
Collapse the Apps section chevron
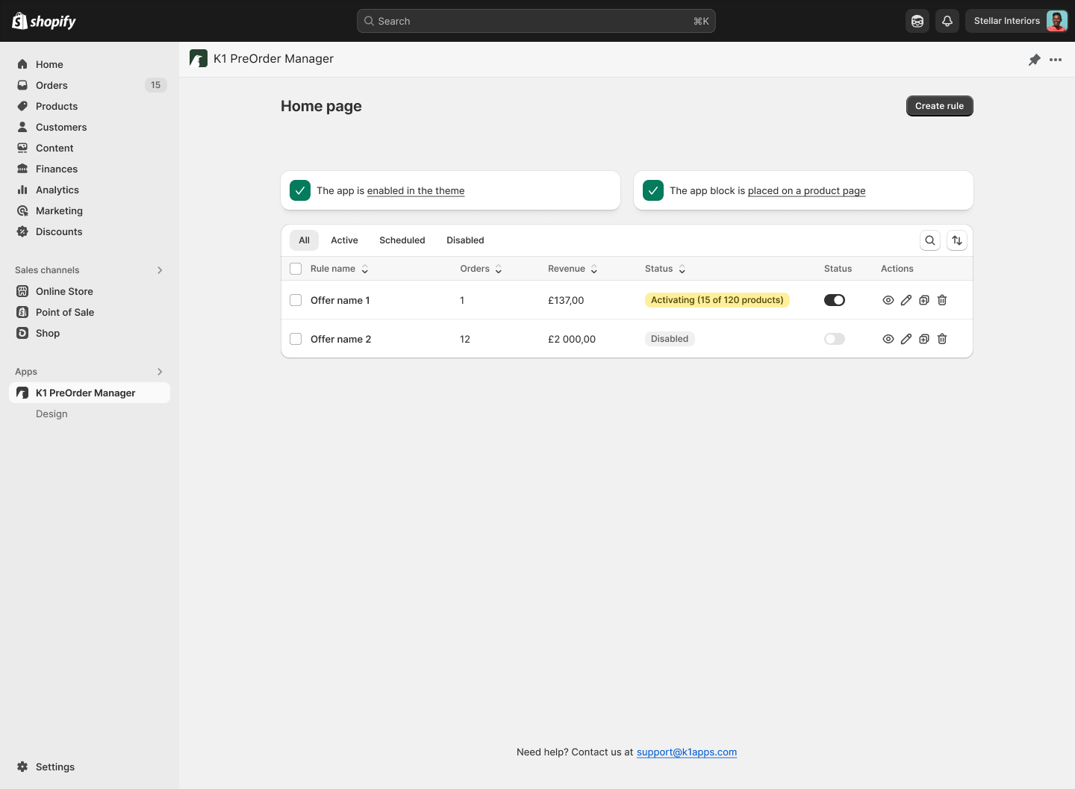[160, 371]
